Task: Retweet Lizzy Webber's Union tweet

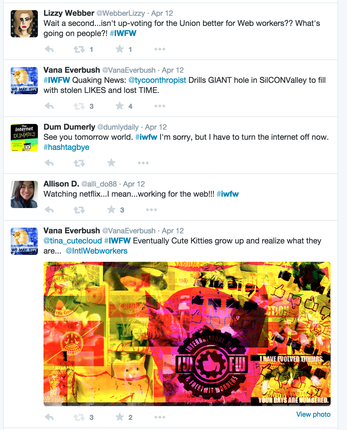Action: click(x=79, y=49)
